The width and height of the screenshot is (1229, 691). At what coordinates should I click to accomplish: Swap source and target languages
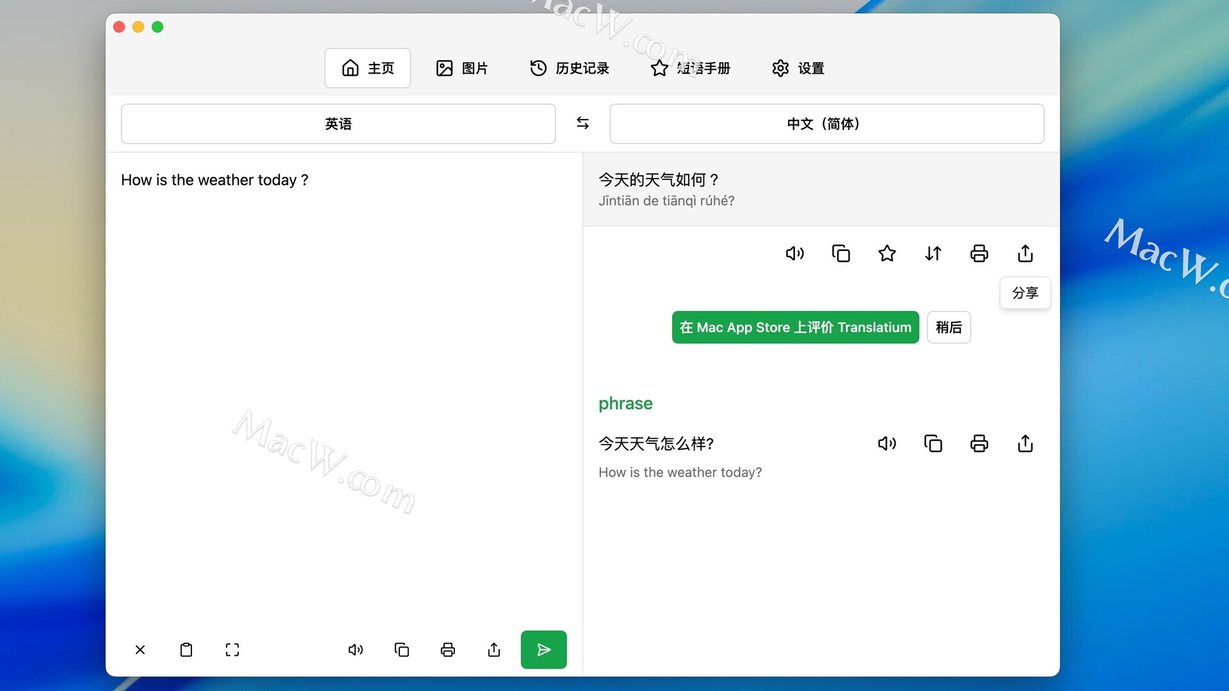(x=582, y=123)
